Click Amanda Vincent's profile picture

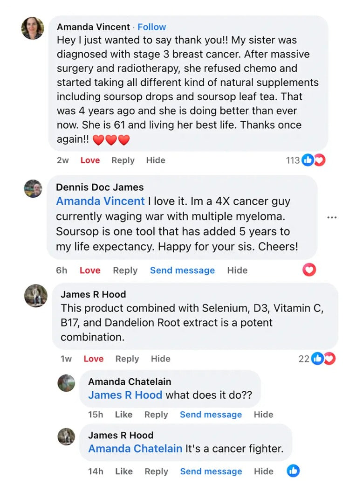(x=33, y=28)
